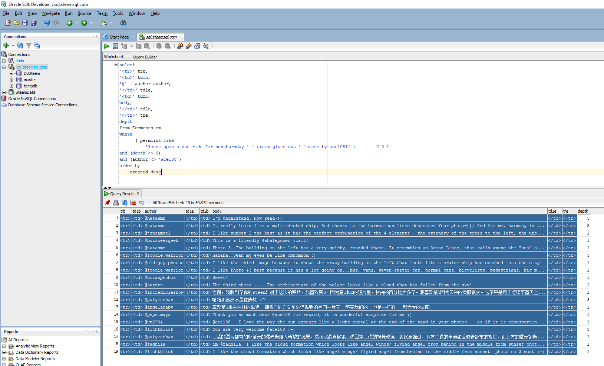Open SQL History clock icon
The width and height of the screenshot is (604, 366).
[x=197, y=46]
